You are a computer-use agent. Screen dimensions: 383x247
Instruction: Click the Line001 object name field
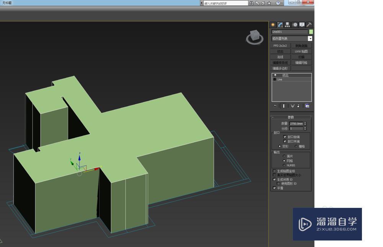click(x=290, y=32)
